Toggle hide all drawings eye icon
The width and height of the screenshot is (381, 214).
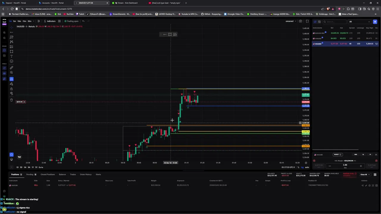[x=11, y=93]
